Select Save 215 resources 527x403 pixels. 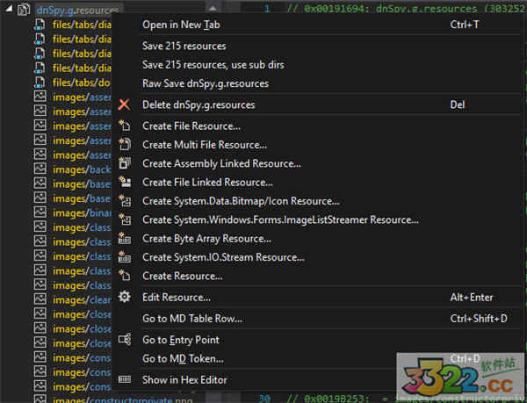184,46
